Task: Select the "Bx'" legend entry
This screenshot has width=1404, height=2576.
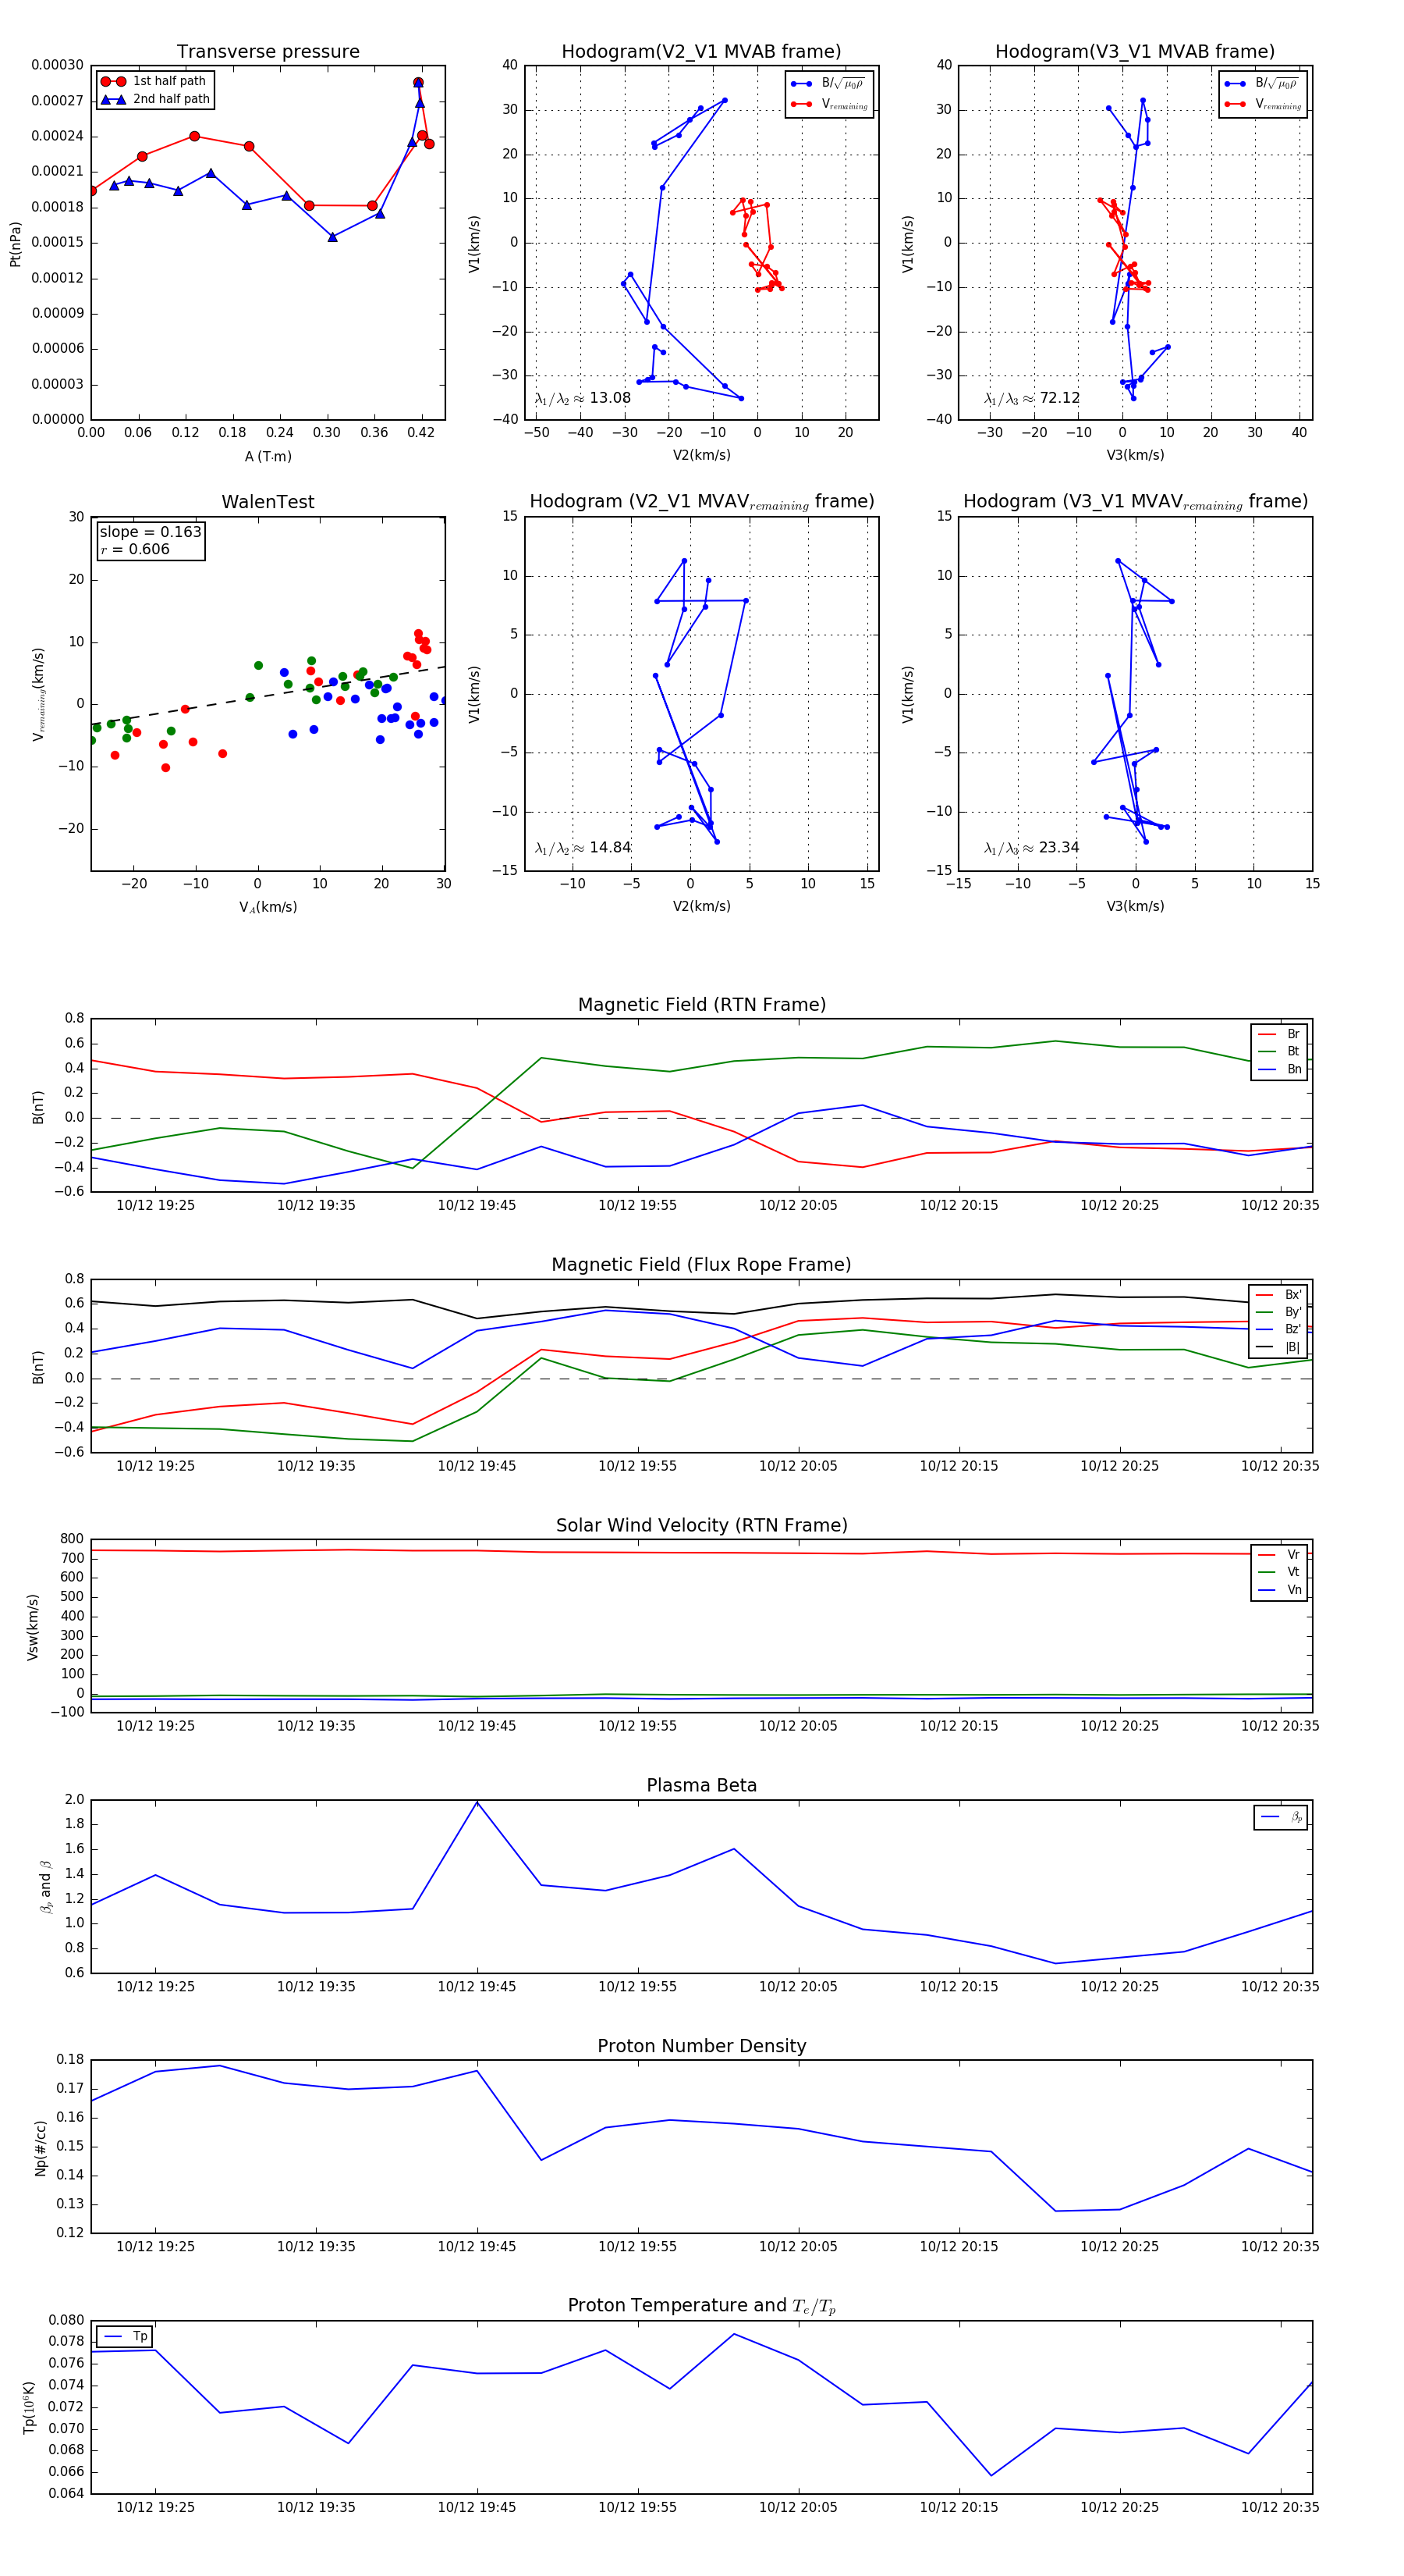Action: [x=1279, y=1294]
